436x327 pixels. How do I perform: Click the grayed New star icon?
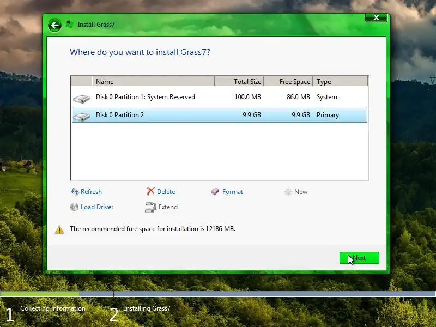pos(288,192)
